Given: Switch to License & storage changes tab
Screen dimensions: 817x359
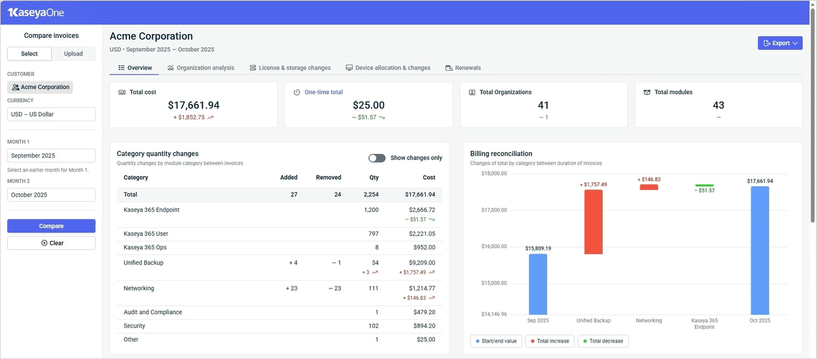Looking at the screenshot, I should coord(289,68).
